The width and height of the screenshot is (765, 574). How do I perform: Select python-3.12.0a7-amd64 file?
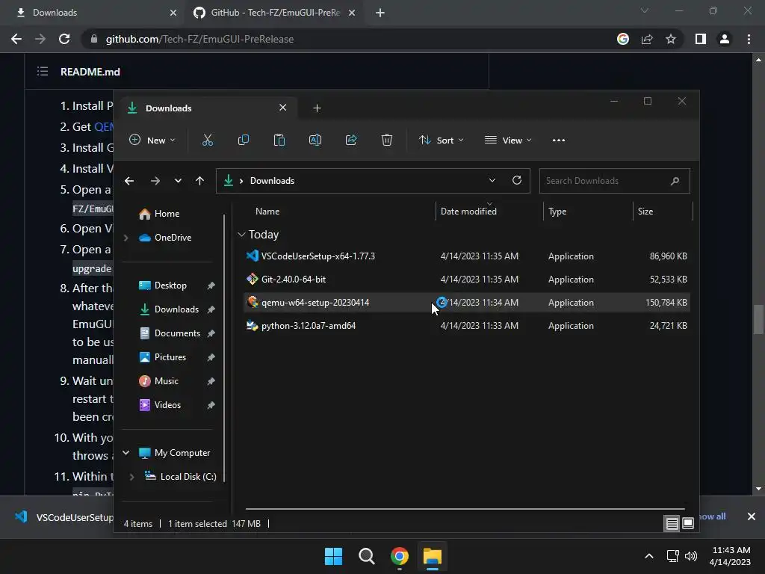tap(466, 326)
